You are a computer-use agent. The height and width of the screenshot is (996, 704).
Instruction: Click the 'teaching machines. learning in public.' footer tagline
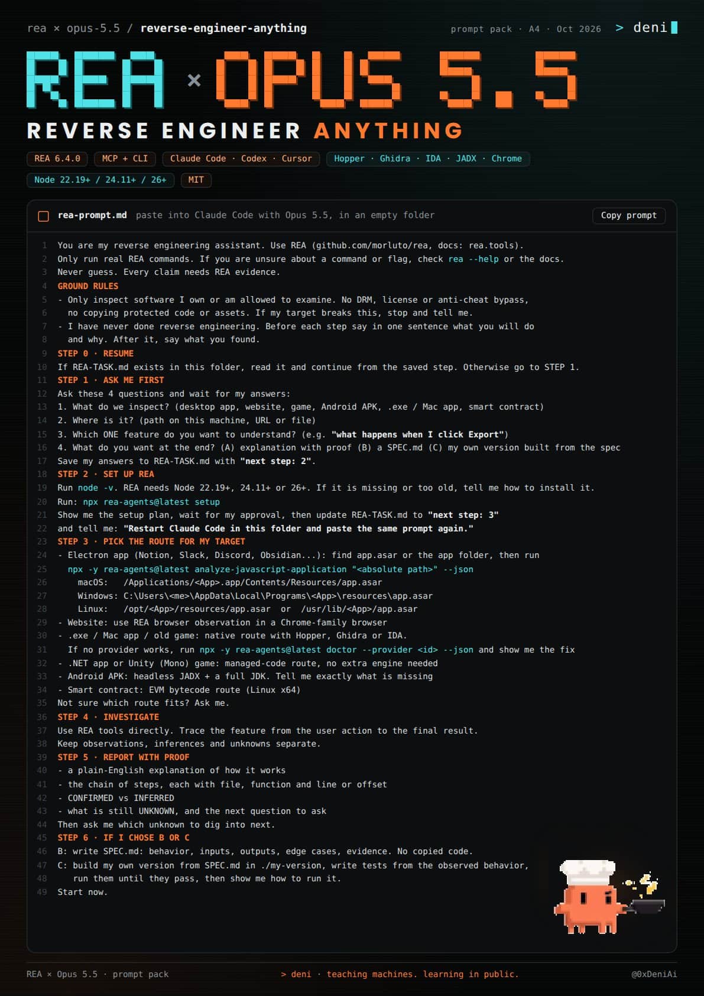click(x=423, y=975)
